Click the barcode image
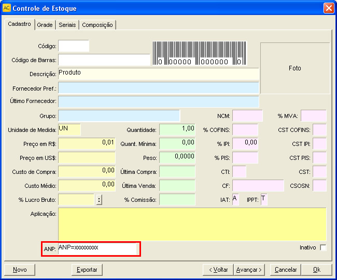This screenshot has height=280, width=337. point(200,53)
